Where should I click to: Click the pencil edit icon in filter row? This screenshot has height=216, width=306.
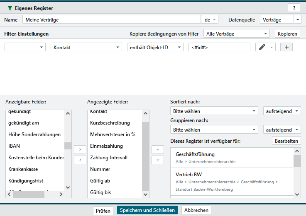click(262, 47)
